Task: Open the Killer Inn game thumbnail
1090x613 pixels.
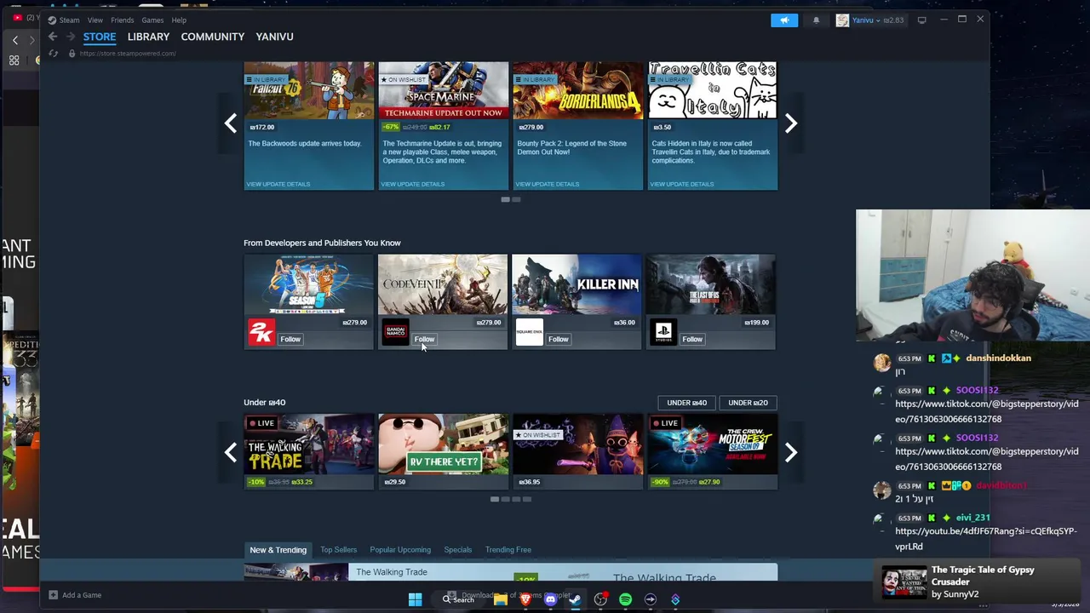Action: pos(577,284)
